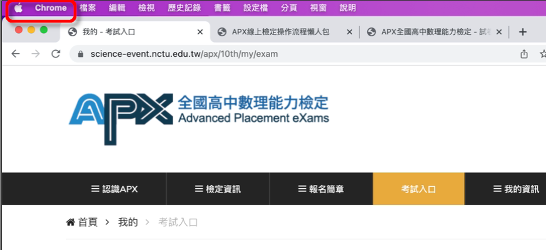Screen dimensions: 546x250
Task: Click the 我的 breadcrumb link
Action: click(x=128, y=222)
